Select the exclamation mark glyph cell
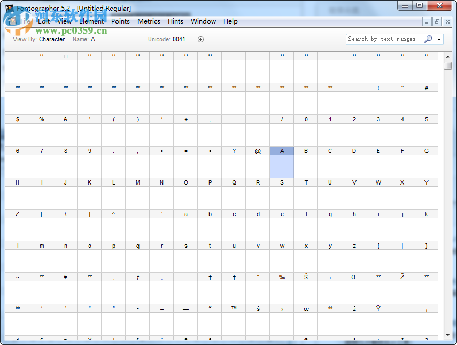This screenshot has width=457, height=345. click(x=378, y=99)
